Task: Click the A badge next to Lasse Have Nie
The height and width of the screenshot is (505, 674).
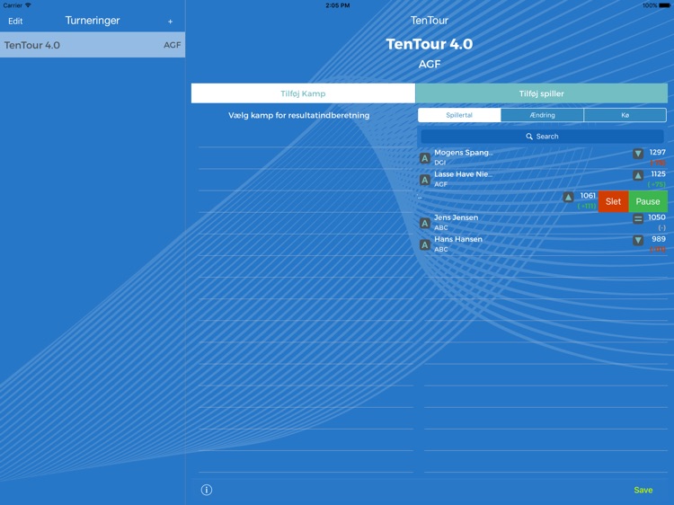Action: pyautogui.click(x=425, y=180)
